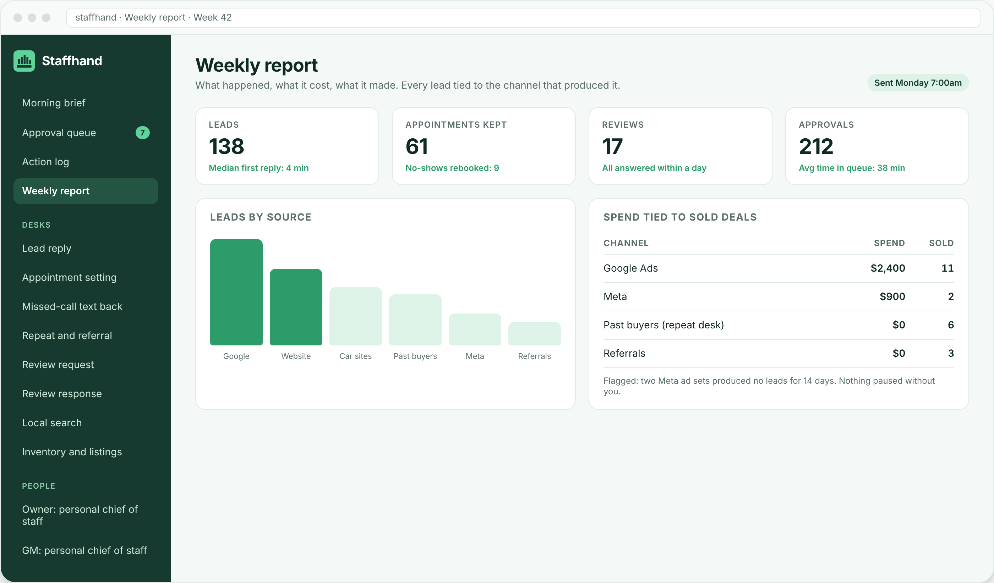Open GM: personal chief of staff
This screenshot has height=583, width=994.
pyautogui.click(x=86, y=551)
